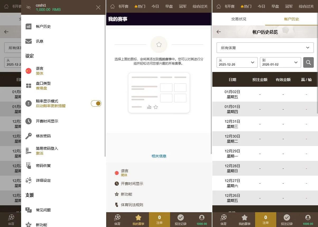Open the home icon in the top navigation
This screenshot has height=227, width=318.
tap(113, 6)
